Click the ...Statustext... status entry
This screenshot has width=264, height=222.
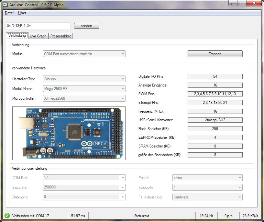click(142, 216)
